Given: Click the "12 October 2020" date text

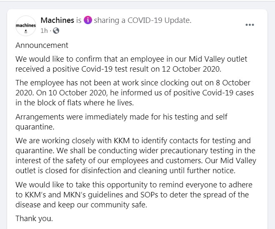Looking at the screenshot, I should 191,69.
